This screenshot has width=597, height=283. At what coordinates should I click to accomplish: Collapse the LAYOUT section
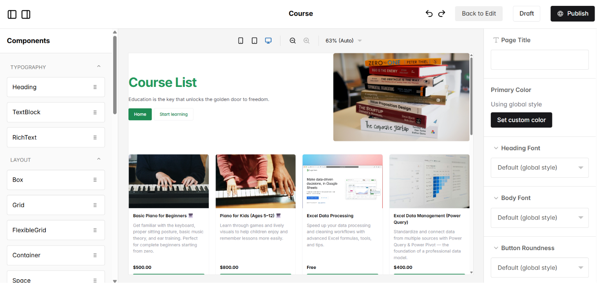coord(99,159)
